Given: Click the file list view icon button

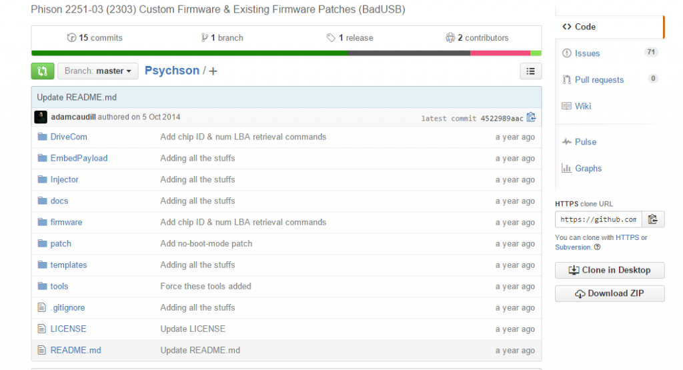Looking at the screenshot, I should point(530,71).
